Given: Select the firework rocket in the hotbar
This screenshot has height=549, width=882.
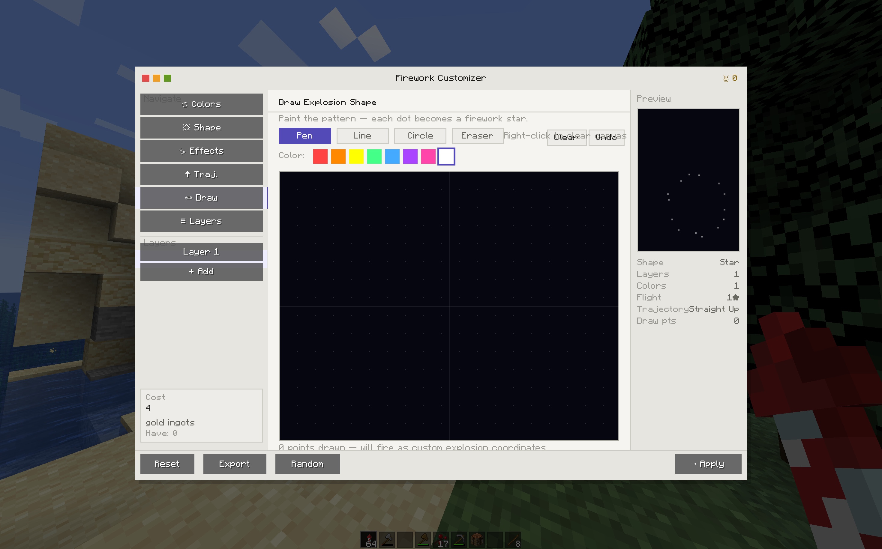Looking at the screenshot, I should 369,540.
